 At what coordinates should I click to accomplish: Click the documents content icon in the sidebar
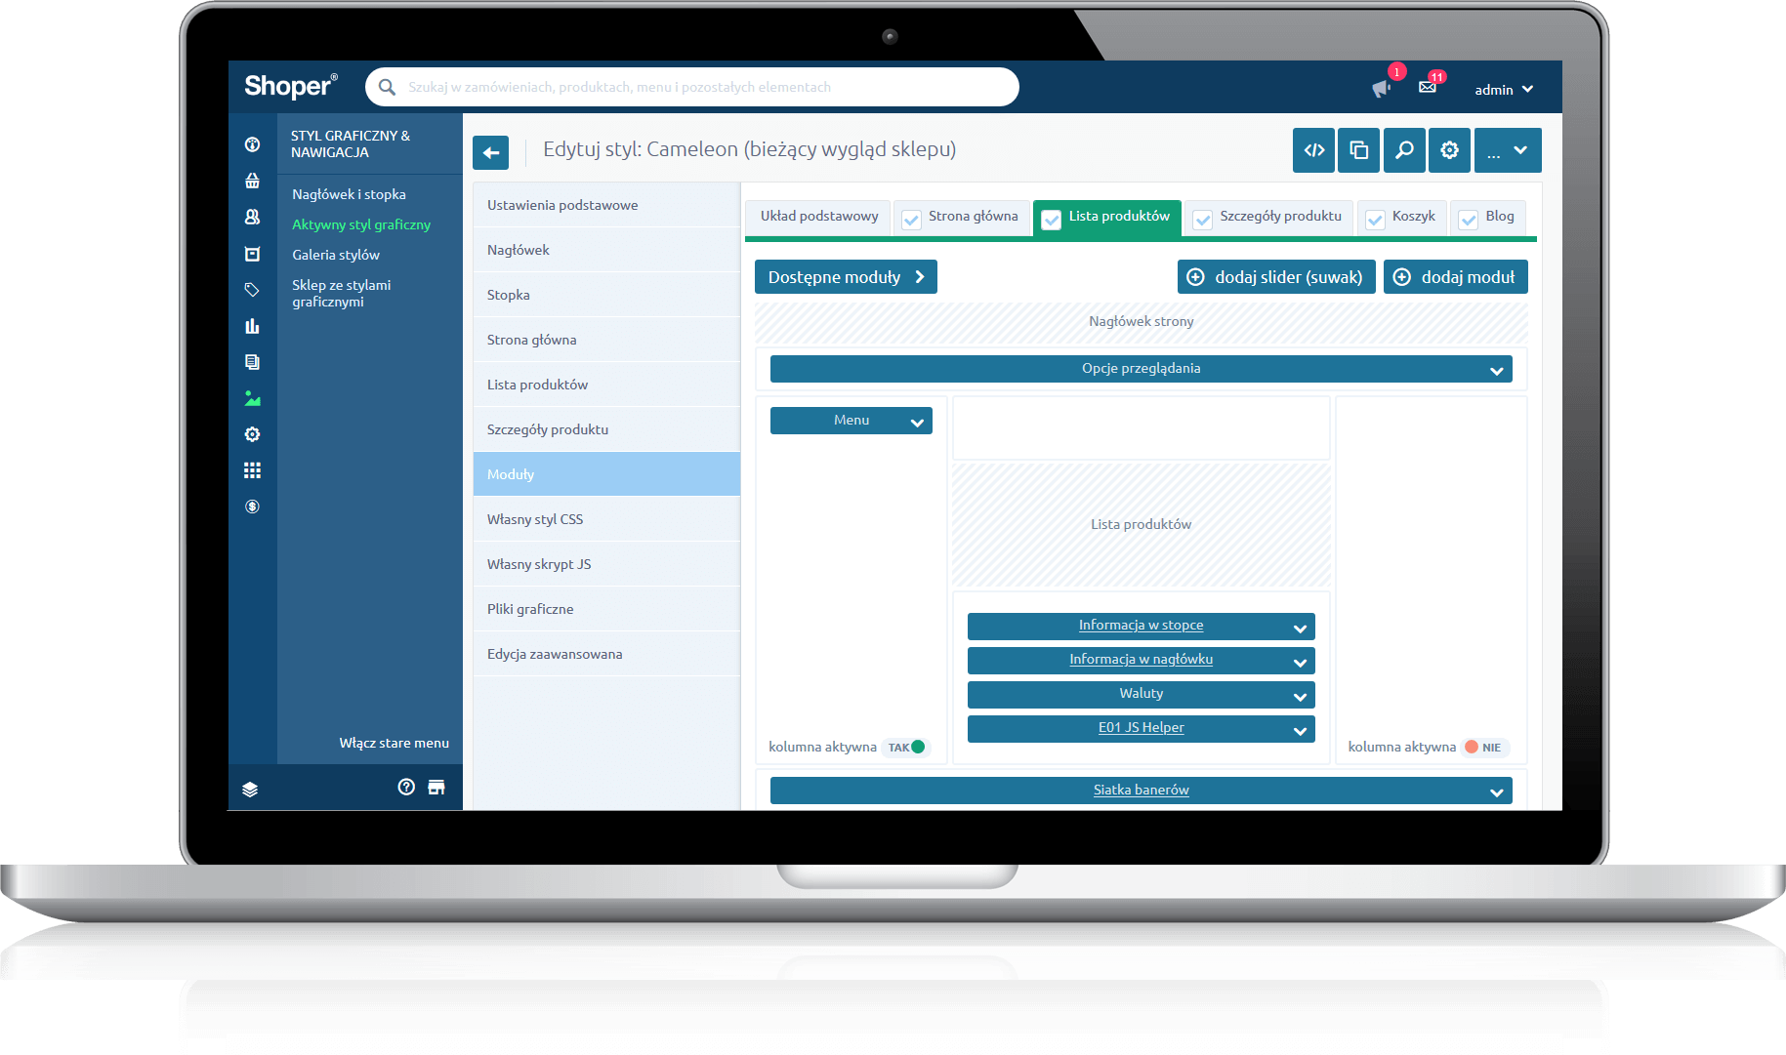tap(252, 362)
